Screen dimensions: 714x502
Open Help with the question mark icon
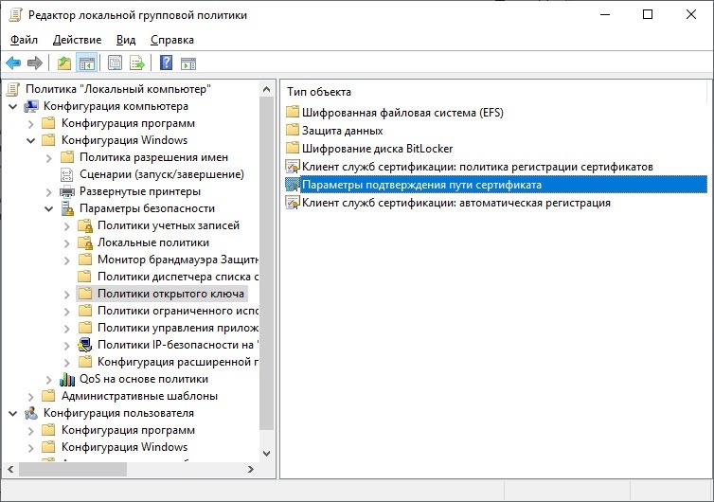coord(166,63)
